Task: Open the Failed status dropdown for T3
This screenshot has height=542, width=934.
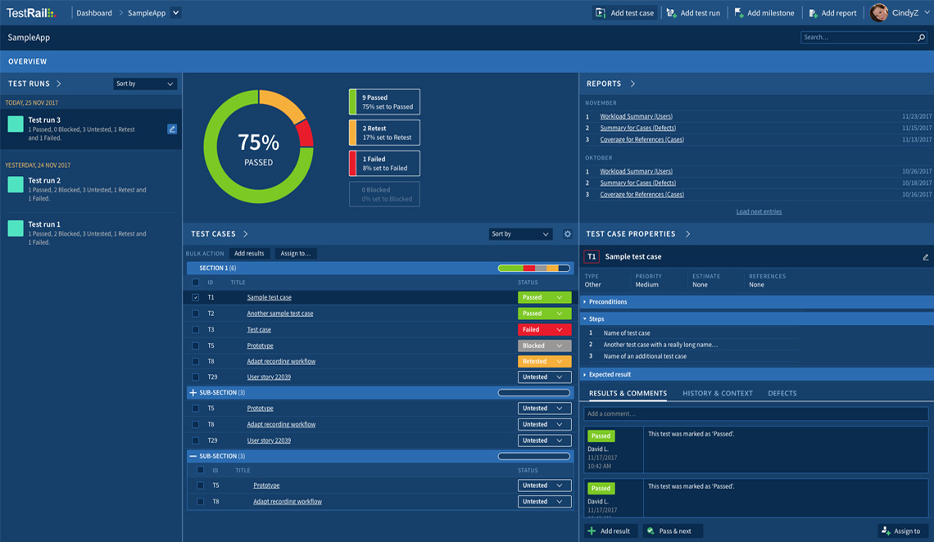Action: point(544,330)
